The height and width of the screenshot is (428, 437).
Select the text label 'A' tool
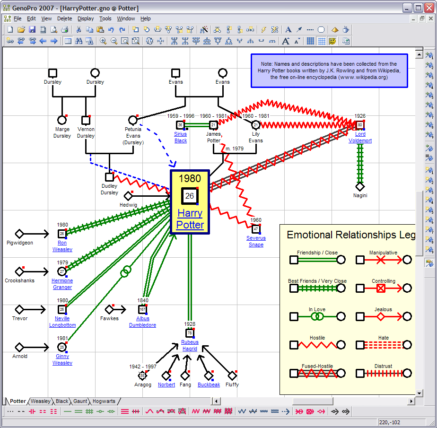288,29
